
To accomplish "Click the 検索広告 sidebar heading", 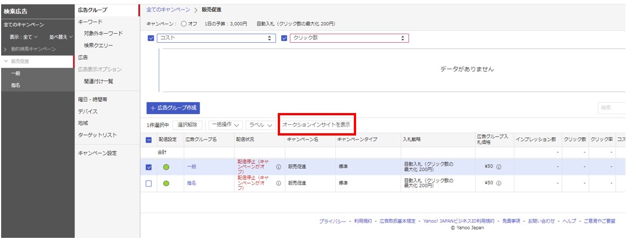I will (16, 12).
